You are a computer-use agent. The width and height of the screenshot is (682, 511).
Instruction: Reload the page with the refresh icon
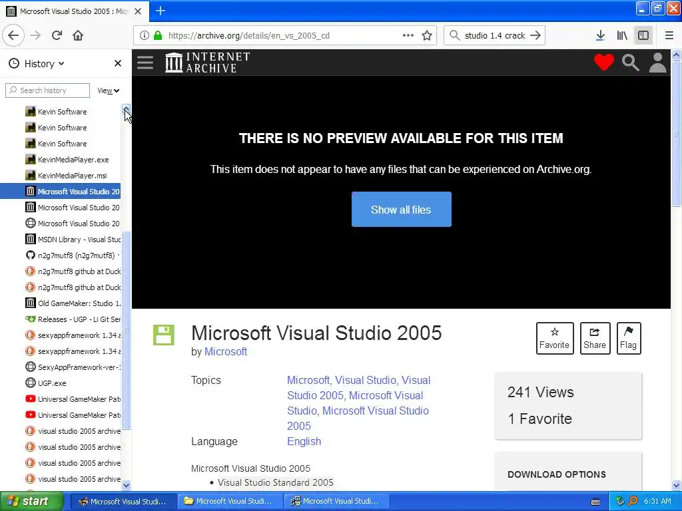tap(57, 36)
